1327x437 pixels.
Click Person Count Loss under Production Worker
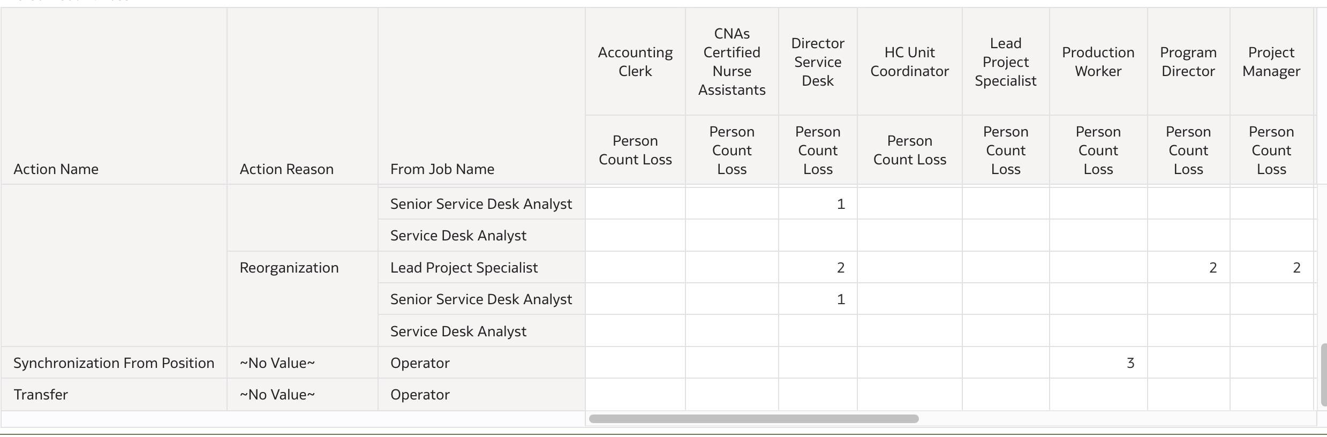(1098, 150)
